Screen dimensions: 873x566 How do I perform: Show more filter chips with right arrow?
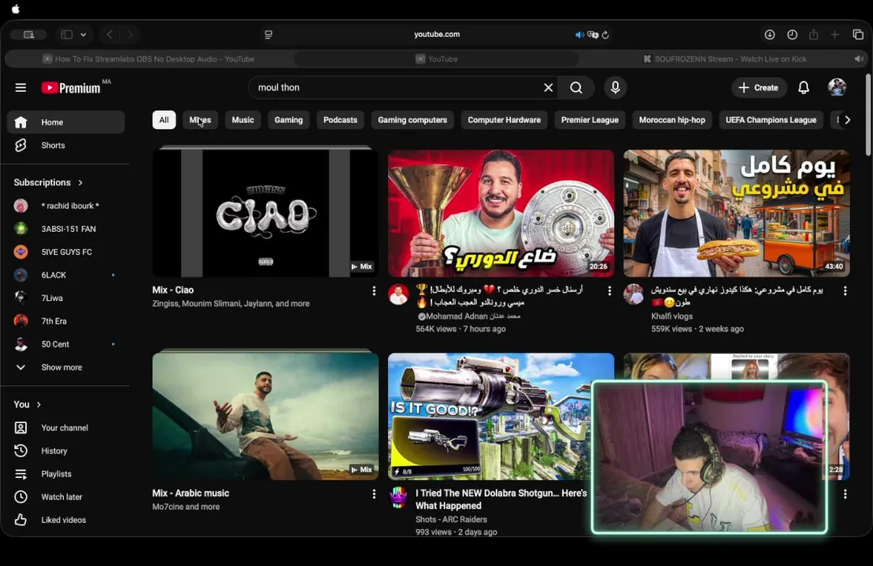click(847, 120)
